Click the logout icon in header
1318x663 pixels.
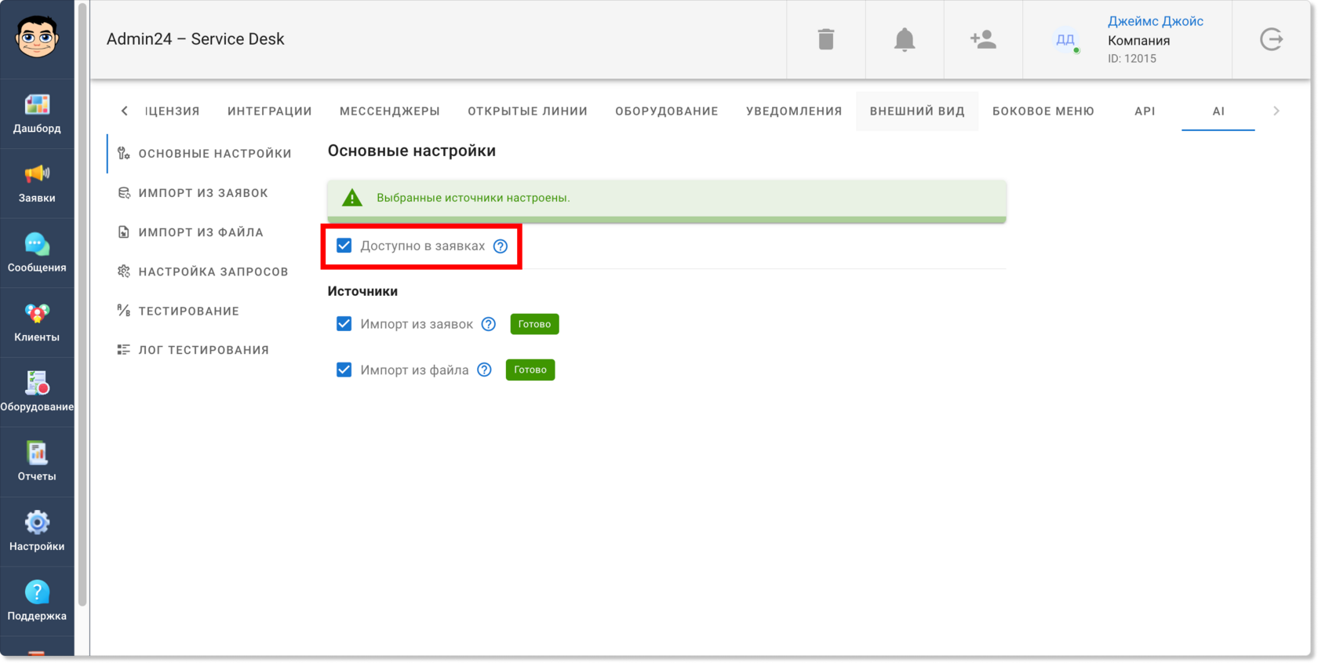click(x=1272, y=39)
